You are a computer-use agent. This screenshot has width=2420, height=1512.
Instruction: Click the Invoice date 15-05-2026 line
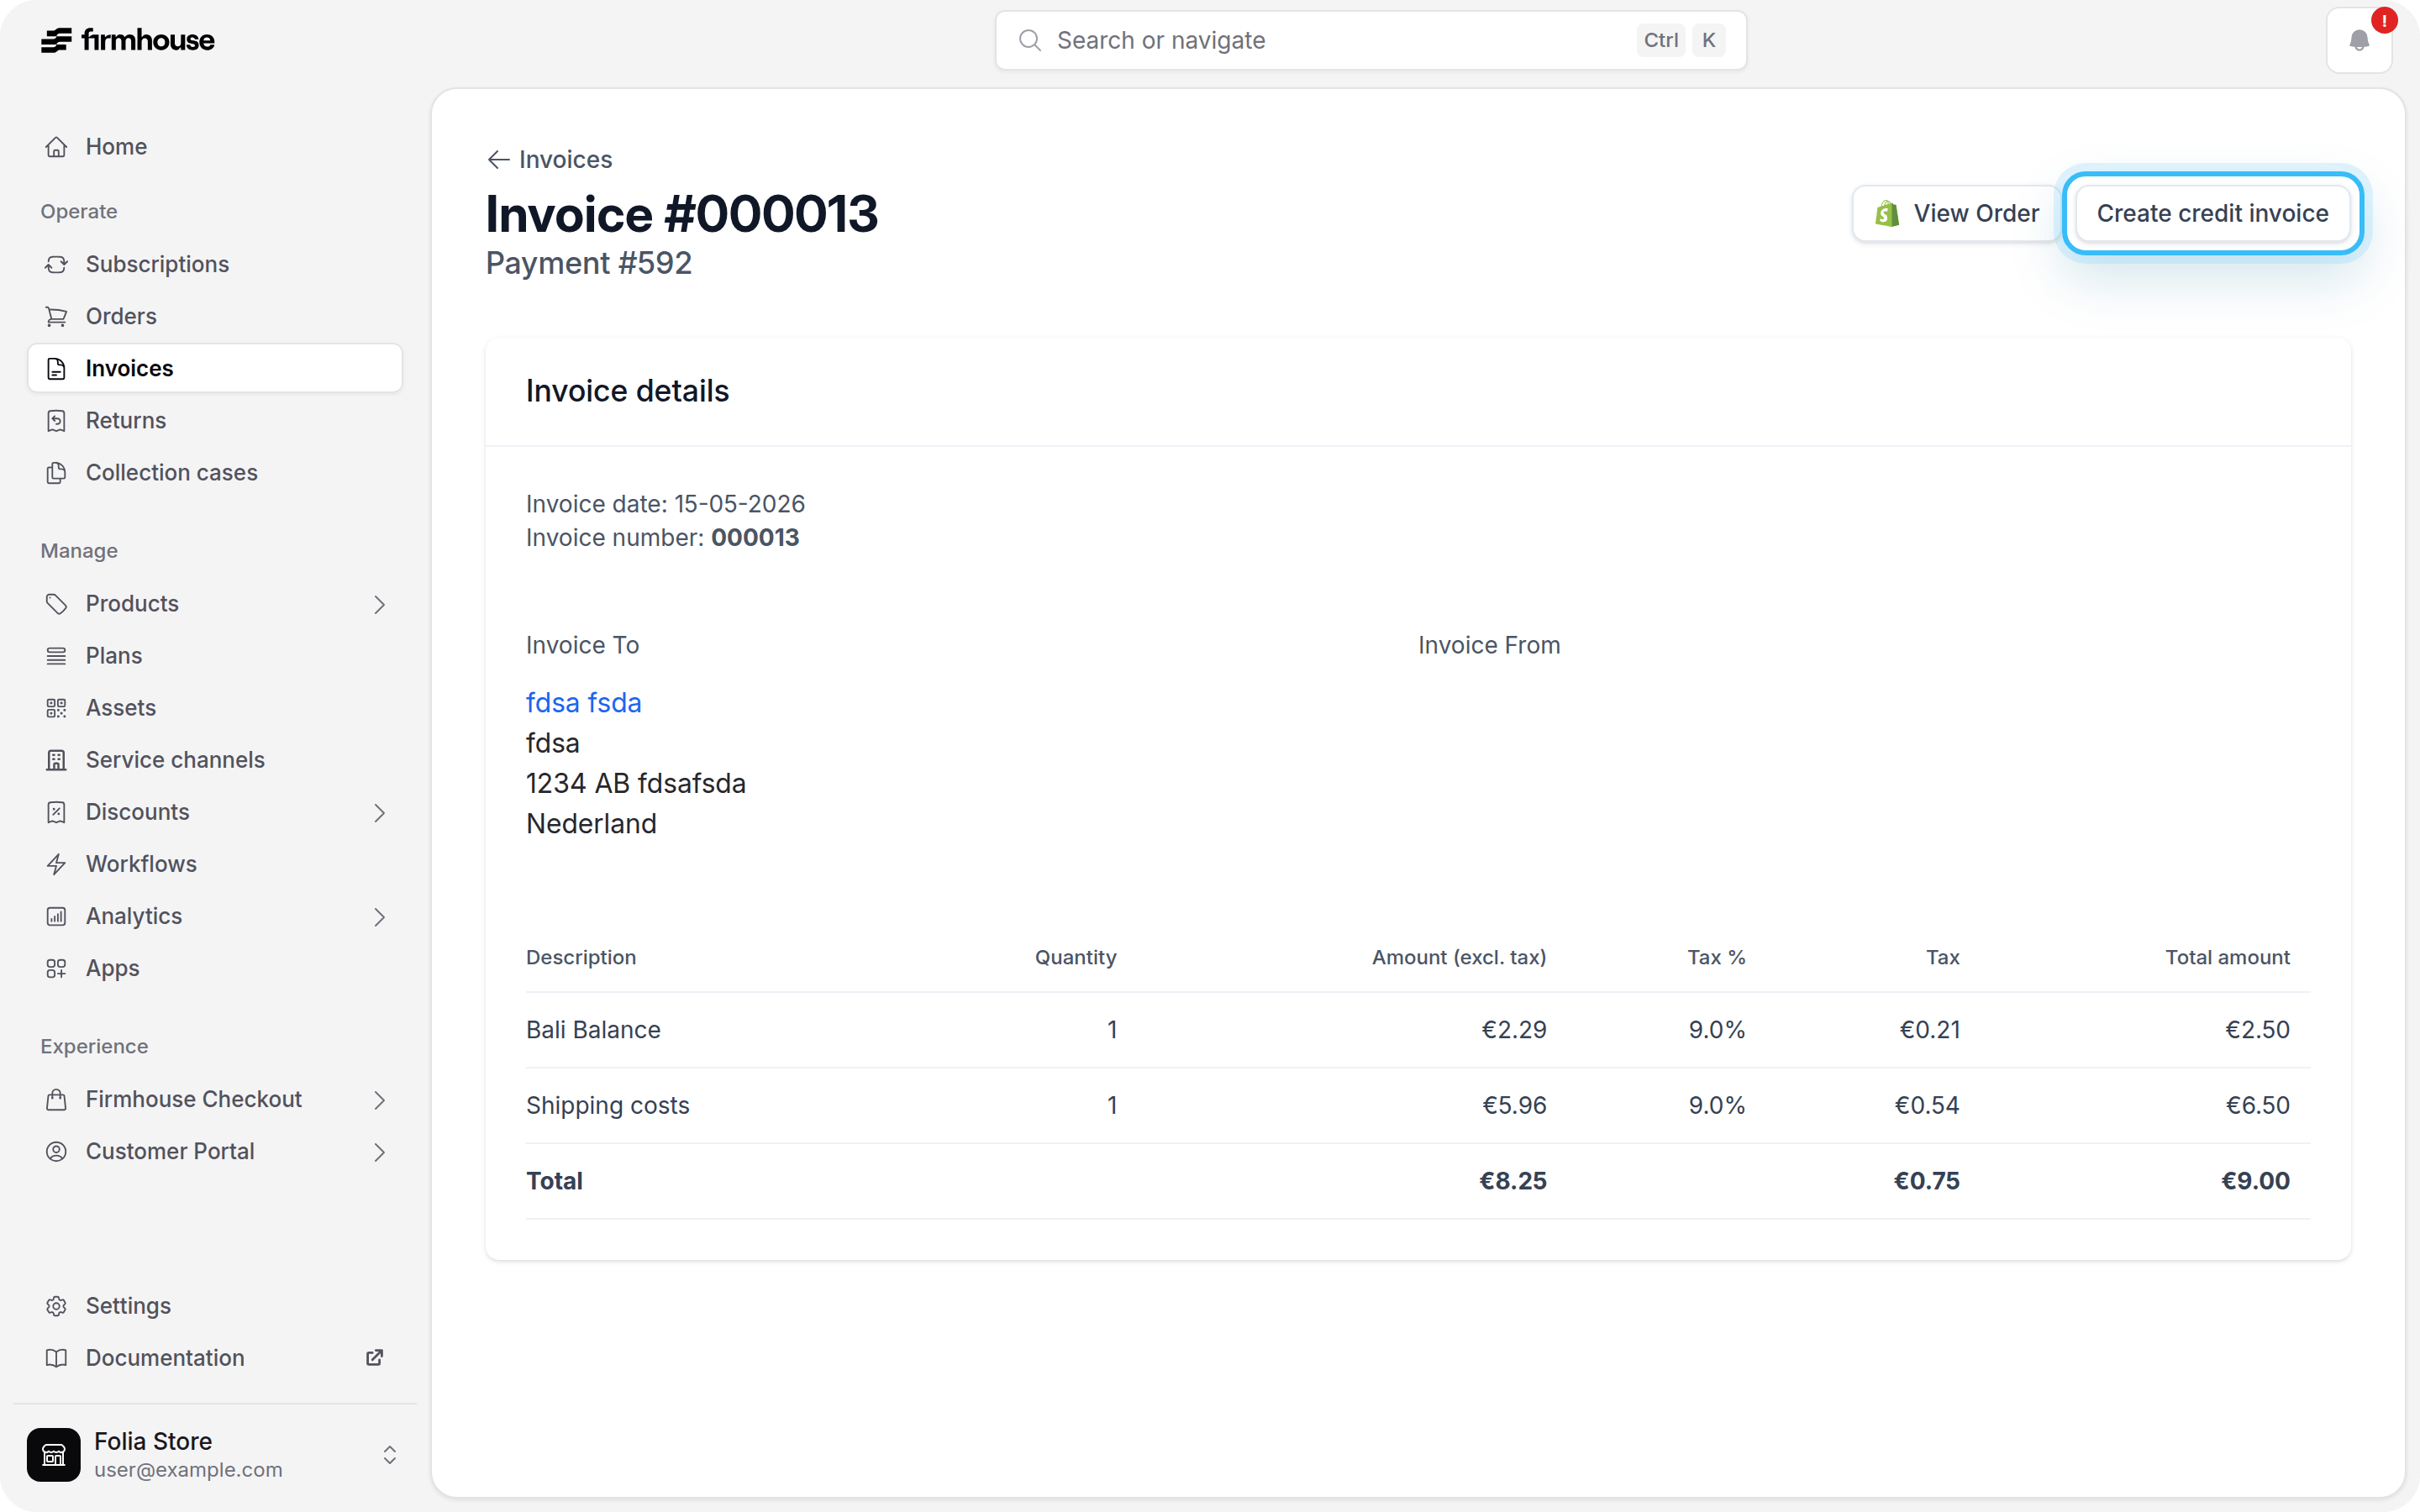click(665, 503)
